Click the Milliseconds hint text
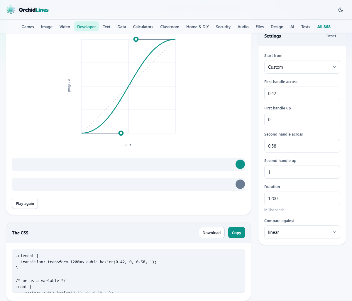The height and width of the screenshot is (301, 352). click(274, 210)
